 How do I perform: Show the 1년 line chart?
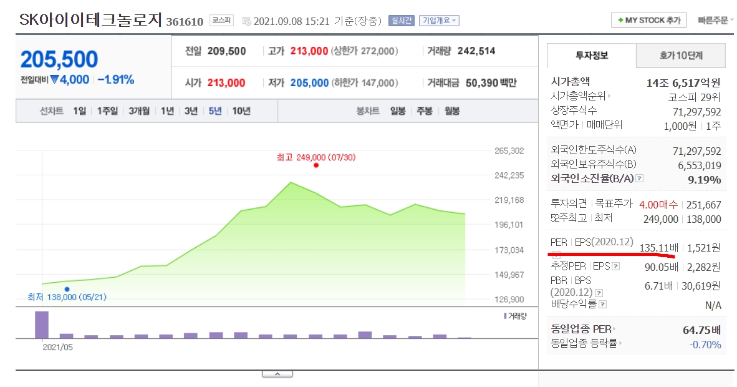[x=167, y=111]
